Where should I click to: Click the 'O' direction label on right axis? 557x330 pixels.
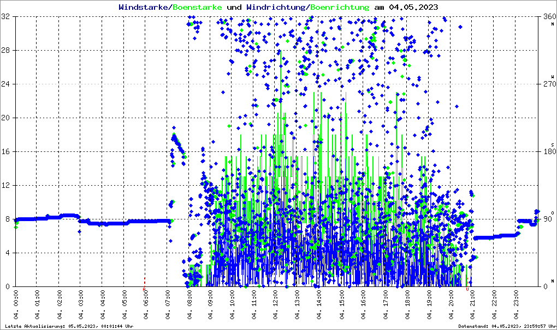[553, 213]
